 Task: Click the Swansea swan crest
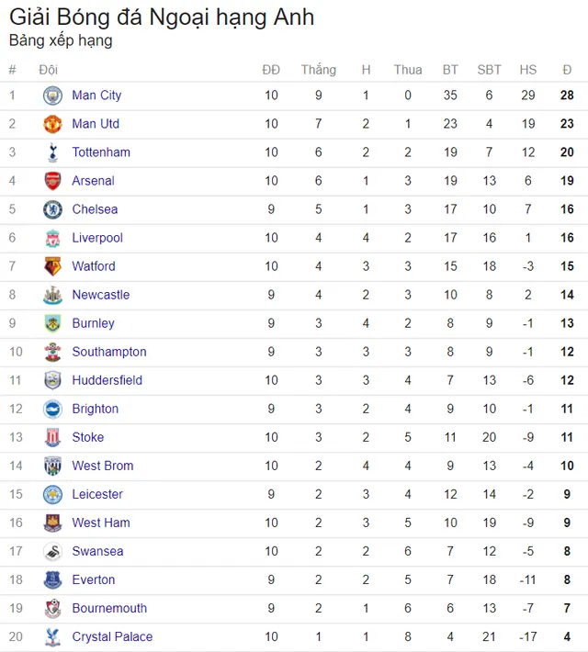tap(53, 552)
